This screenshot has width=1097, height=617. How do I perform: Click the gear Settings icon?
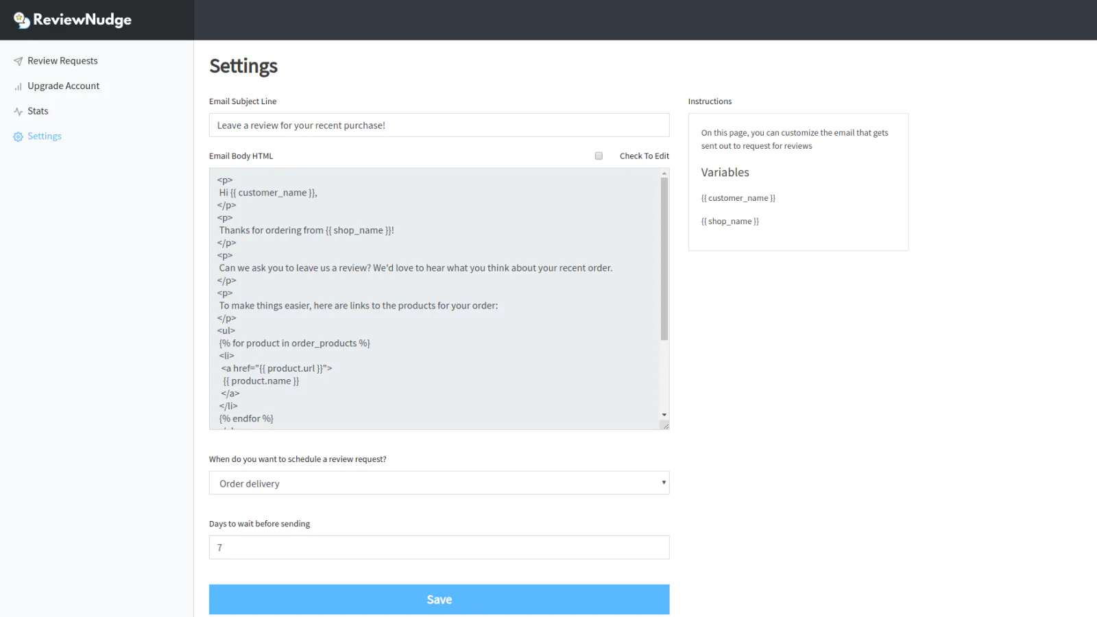(x=18, y=137)
